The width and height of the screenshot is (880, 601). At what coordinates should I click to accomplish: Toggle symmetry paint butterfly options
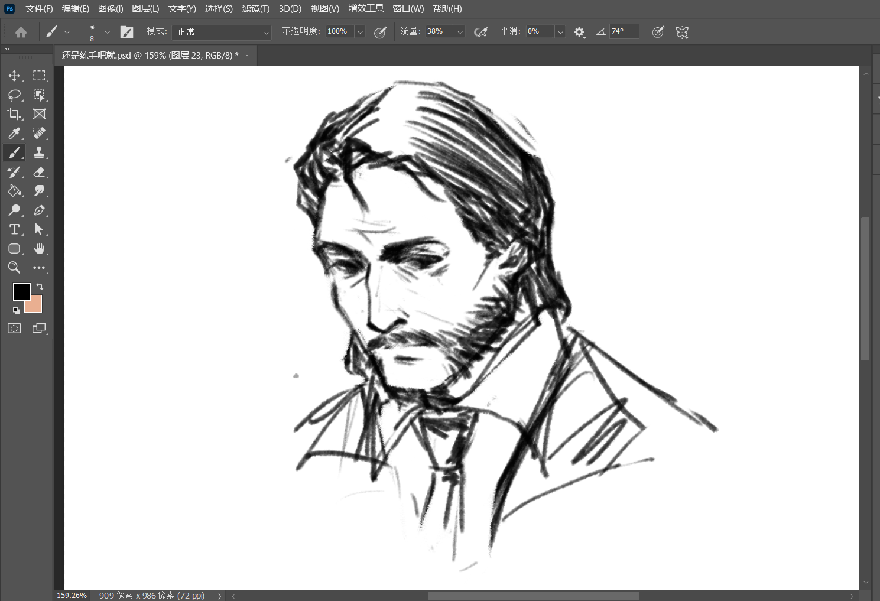click(x=682, y=33)
